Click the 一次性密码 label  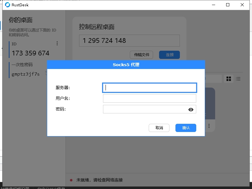[22, 65]
